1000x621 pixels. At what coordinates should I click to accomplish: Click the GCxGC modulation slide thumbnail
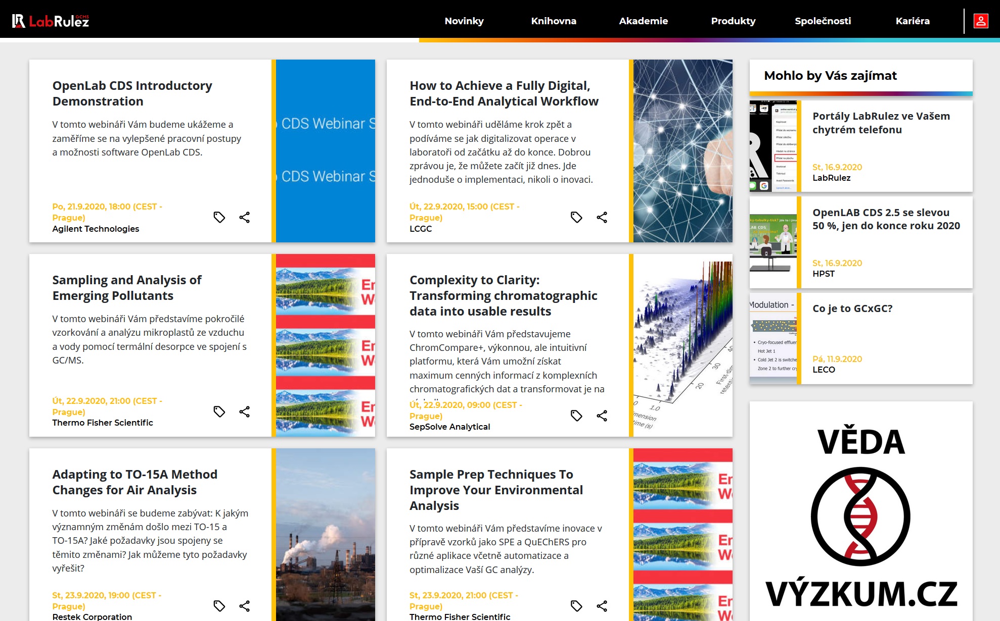tap(773, 338)
